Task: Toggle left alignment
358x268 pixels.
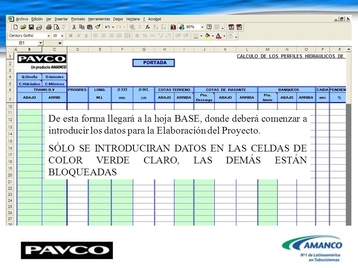Action: 96,36
